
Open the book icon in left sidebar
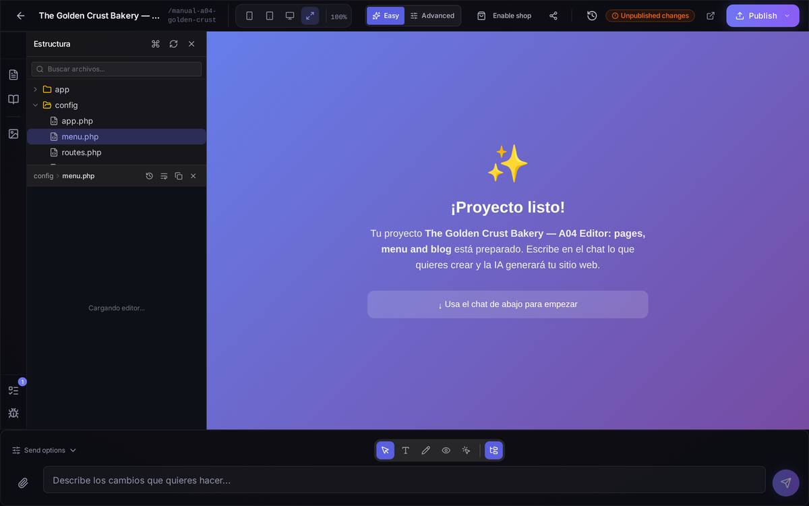pyautogui.click(x=13, y=99)
